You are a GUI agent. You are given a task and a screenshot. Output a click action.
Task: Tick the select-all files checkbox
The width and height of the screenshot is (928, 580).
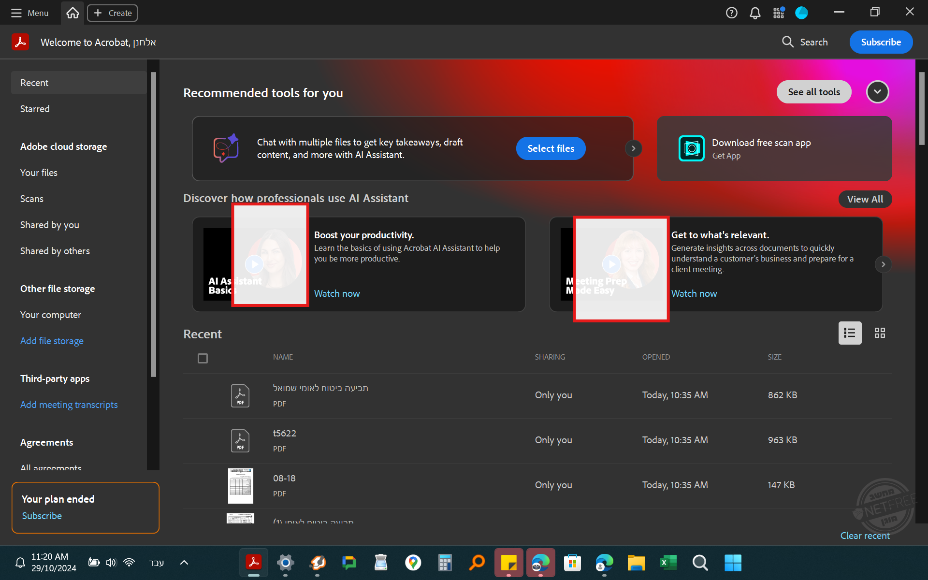[203, 358]
